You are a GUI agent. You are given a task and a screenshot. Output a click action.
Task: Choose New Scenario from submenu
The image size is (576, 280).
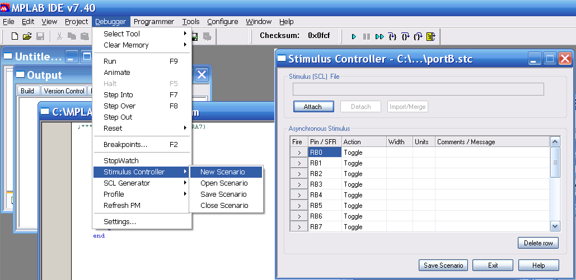click(226, 172)
